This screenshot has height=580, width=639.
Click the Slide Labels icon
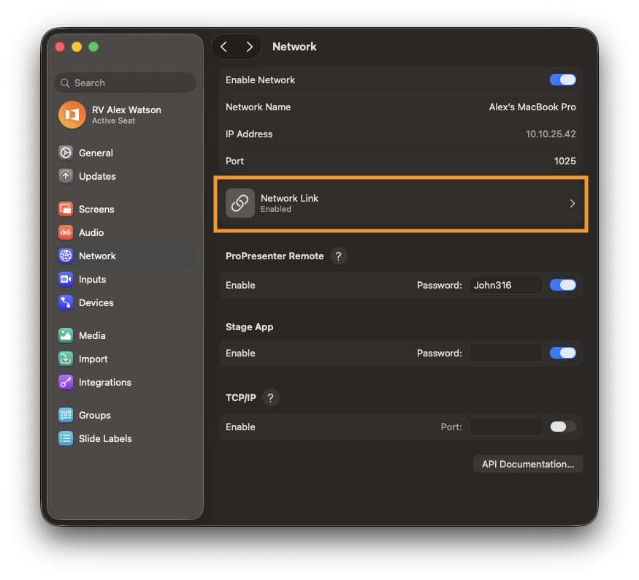click(x=66, y=438)
